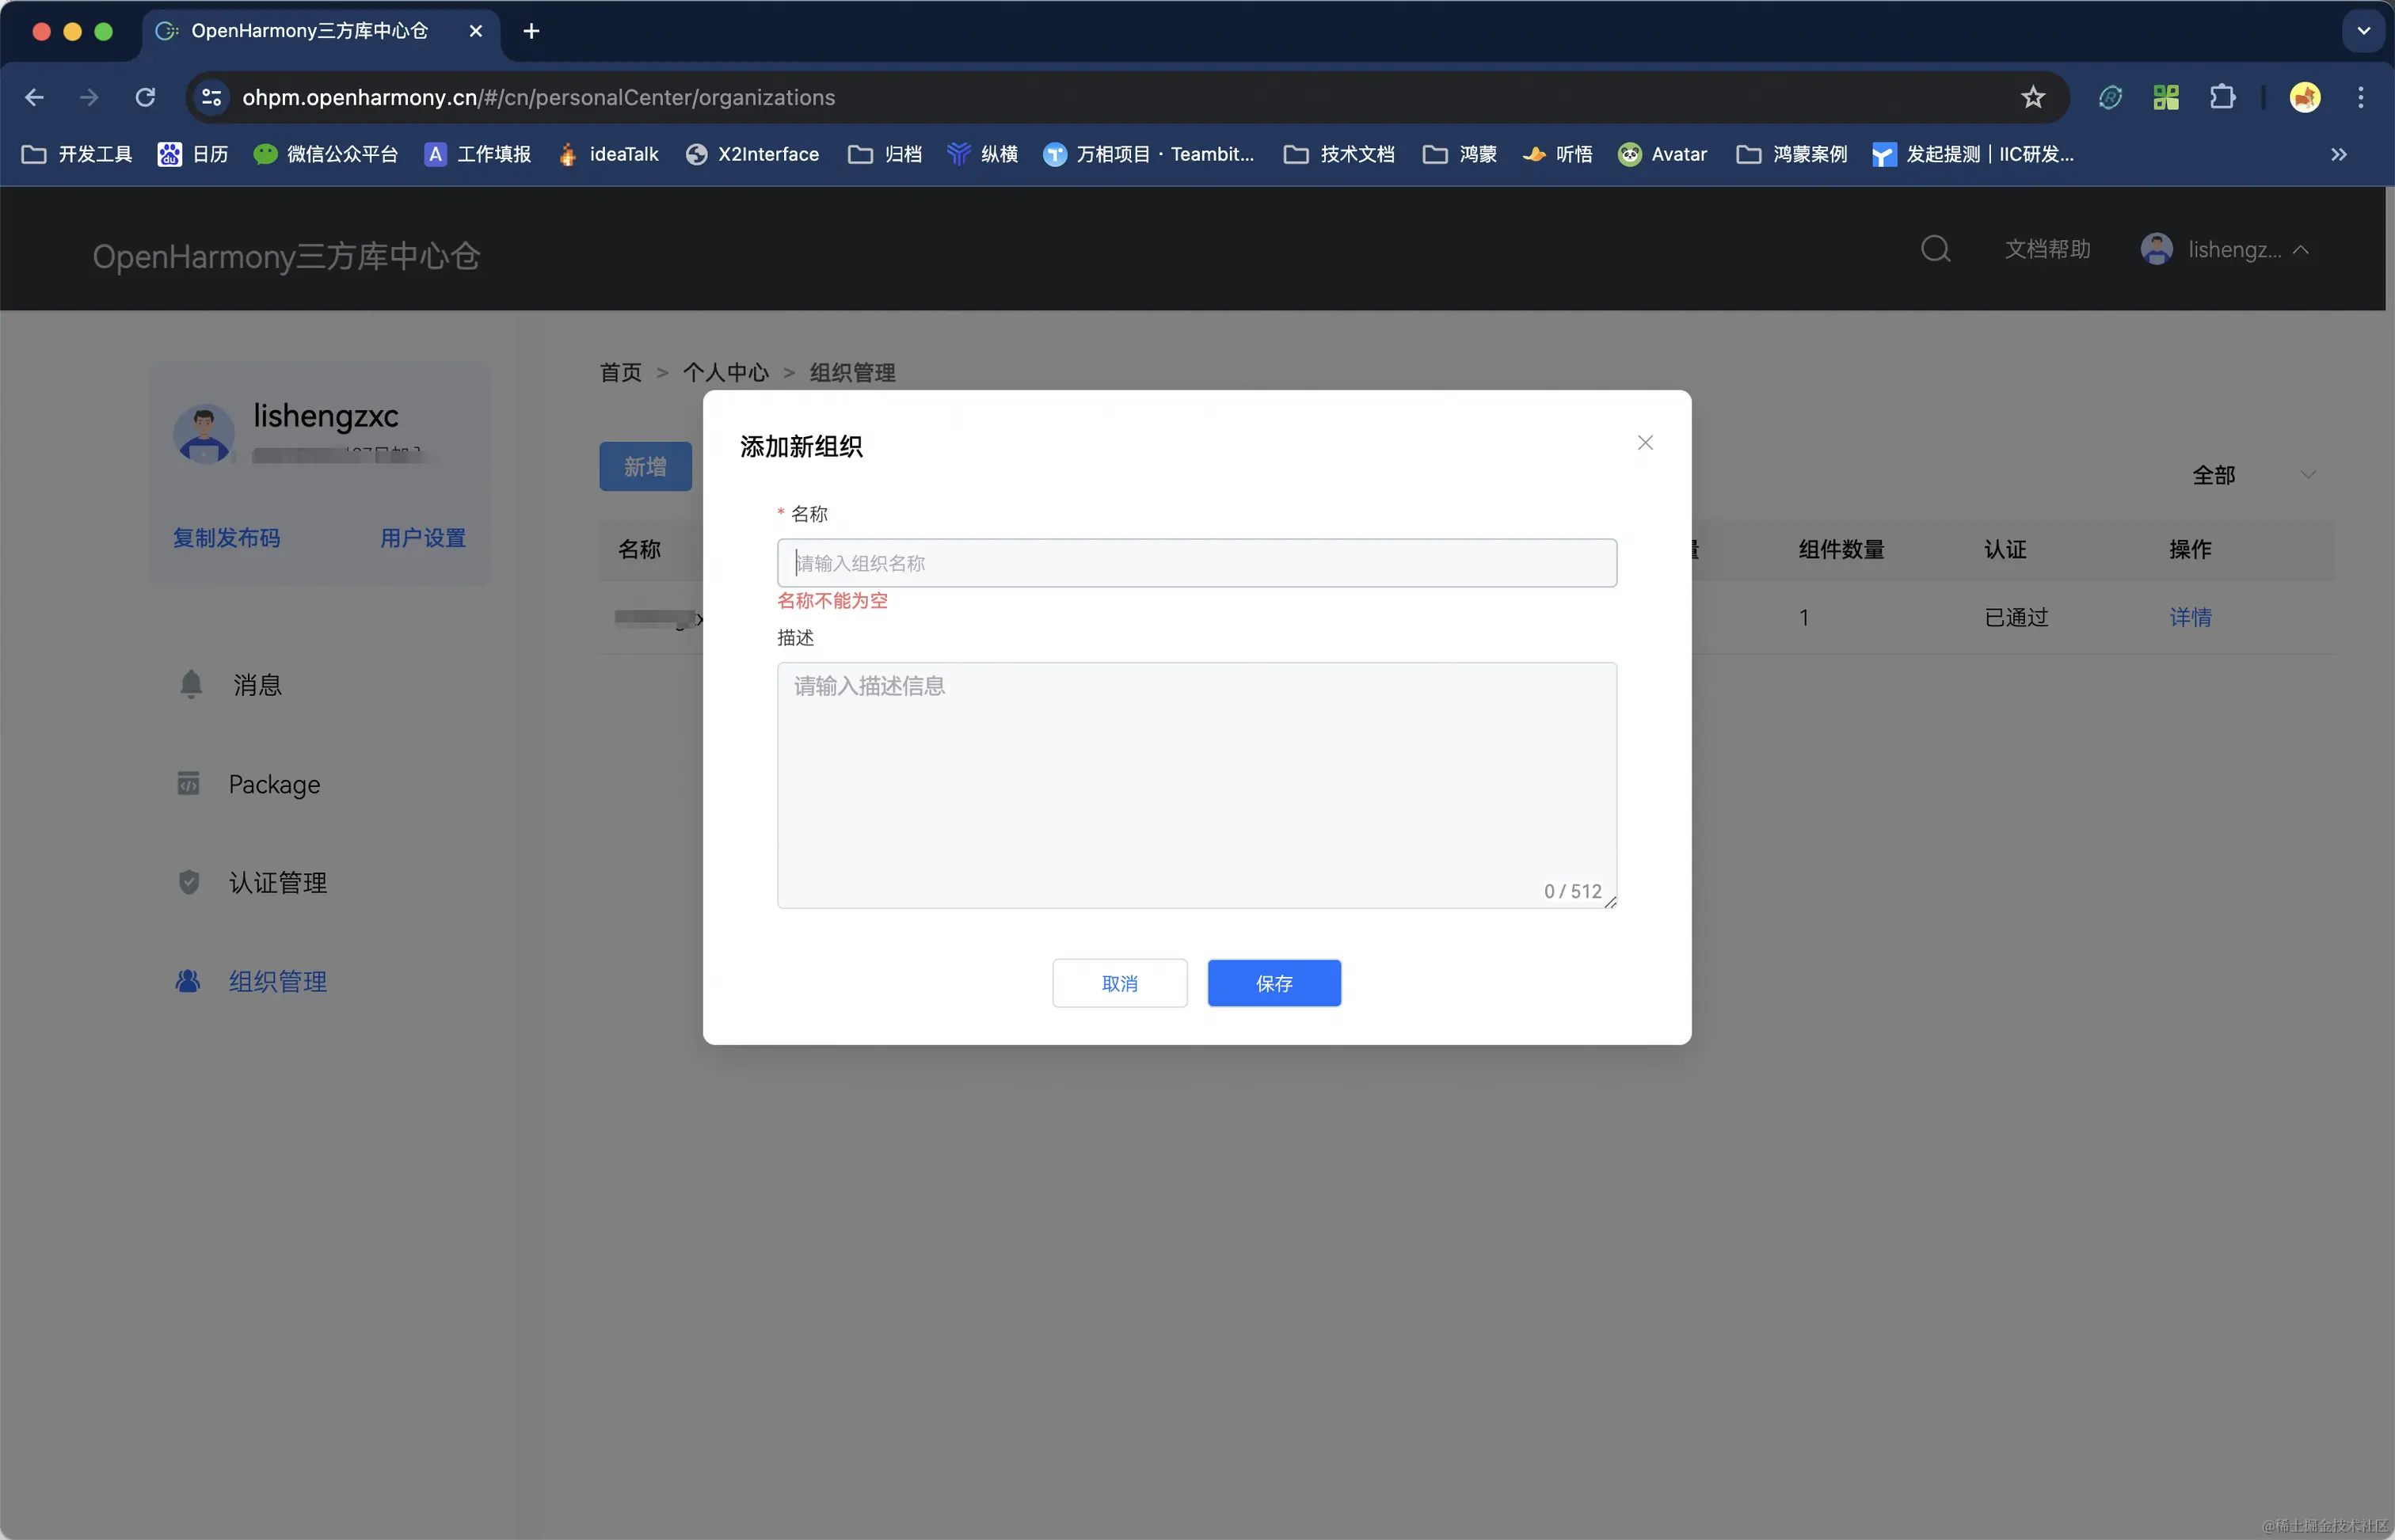The height and width of the screenshot is (1540, 2395).
Task: Focus the 请输入组织名称 name input
Action: (1196, 563)
